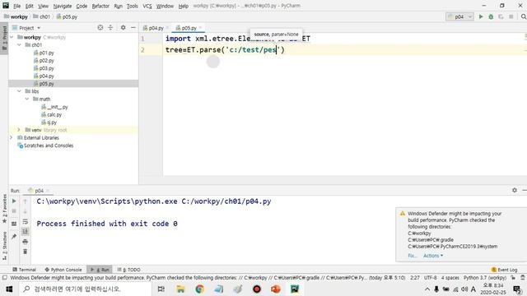Collapse all in Project panel

(110, 27)
